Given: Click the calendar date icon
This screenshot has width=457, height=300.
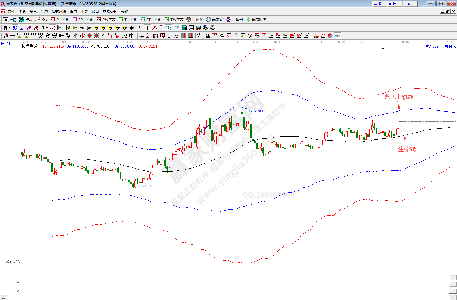Looking at the screenshot, I should (177, 28).
